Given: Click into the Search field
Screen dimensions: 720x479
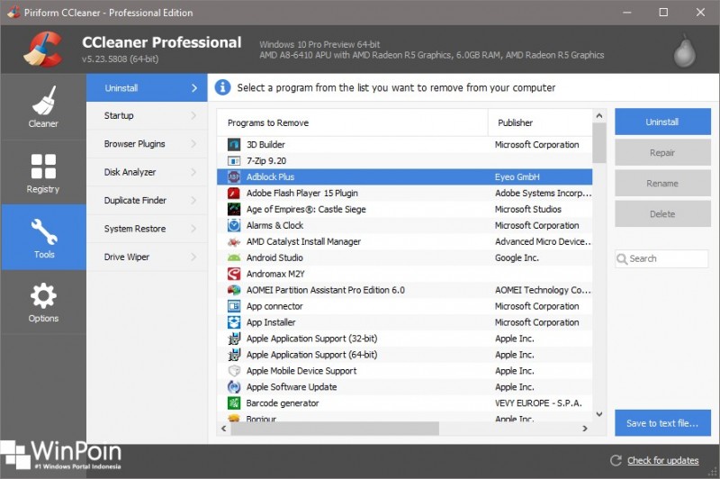Looking at the screenshot, I should [662, 259].
